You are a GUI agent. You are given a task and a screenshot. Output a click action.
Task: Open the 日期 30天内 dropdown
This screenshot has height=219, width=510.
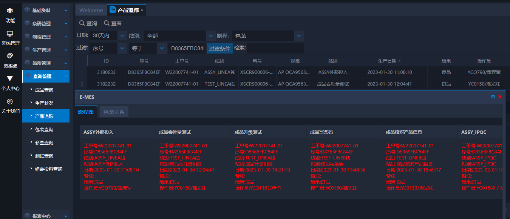[122, 36]
